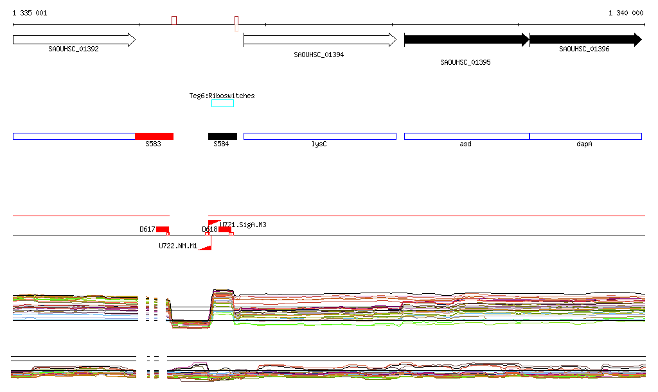The height and width of the screenshot is (392, 658).
Task: Select the SAOUHSC_01394 gene arrow
Action: [x=319, y=40]
